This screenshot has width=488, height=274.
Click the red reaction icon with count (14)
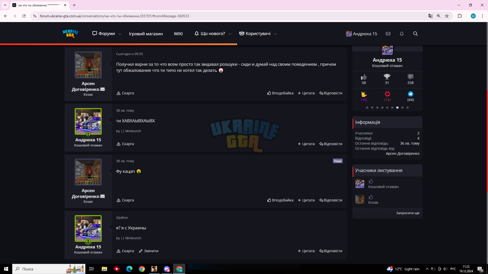pos(387,94)
